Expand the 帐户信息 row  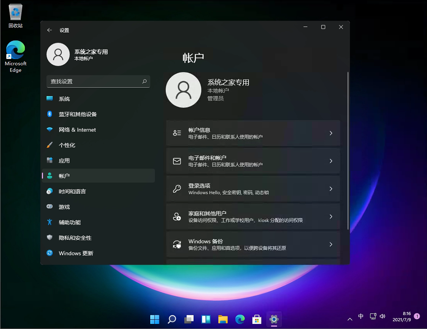point(253,133)
